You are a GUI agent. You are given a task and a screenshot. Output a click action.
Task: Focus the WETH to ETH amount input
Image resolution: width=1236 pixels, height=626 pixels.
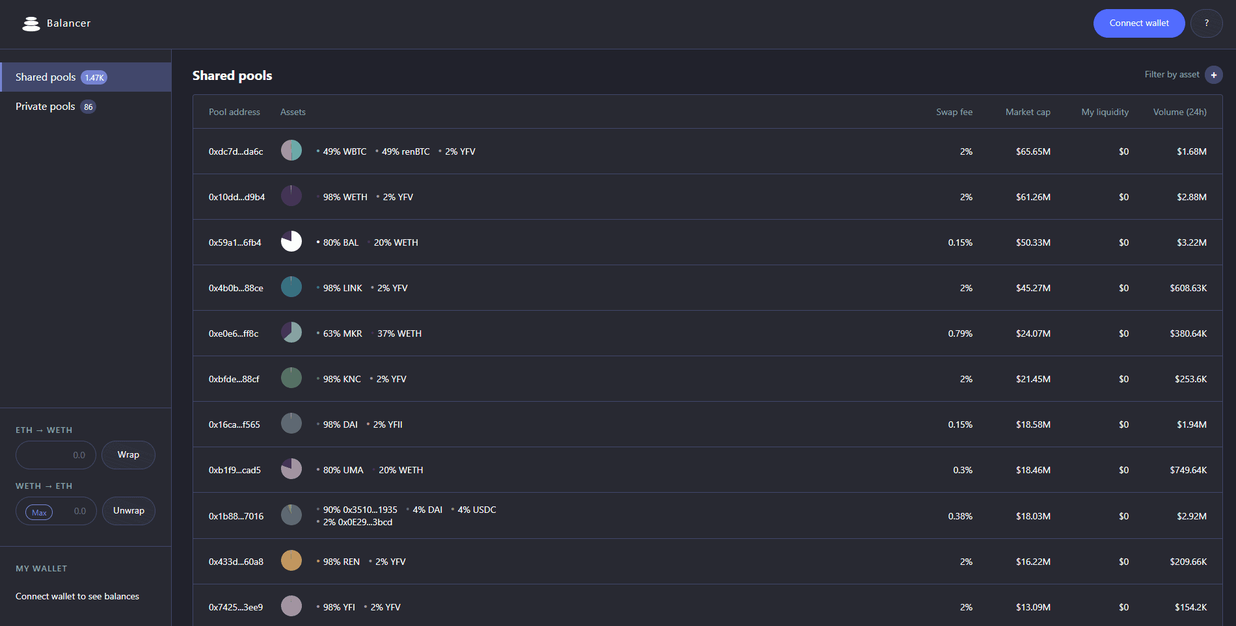point(75,512)
